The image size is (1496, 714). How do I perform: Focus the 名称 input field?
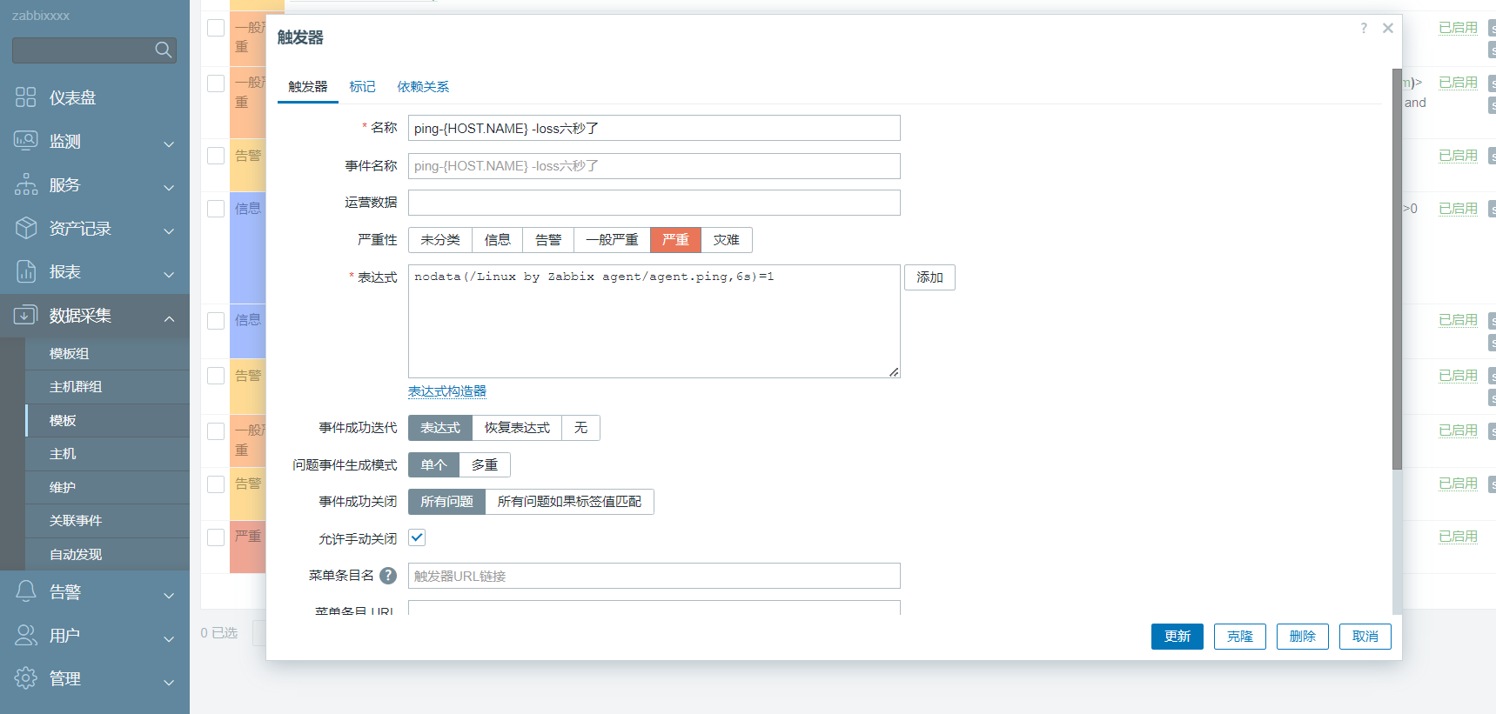tap(654, 128)
